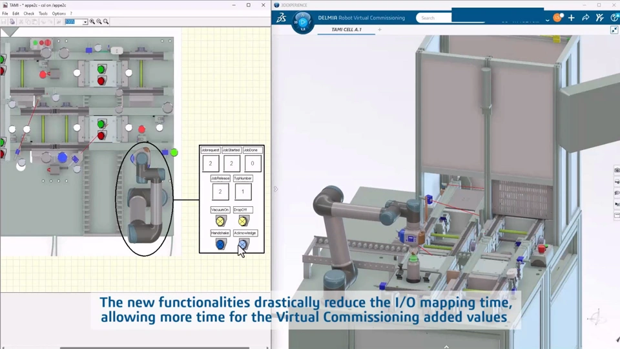Click the Copy icon in TAMI toolbar
The height and width of the screenshot is (349, 620).
coord(28,22)
